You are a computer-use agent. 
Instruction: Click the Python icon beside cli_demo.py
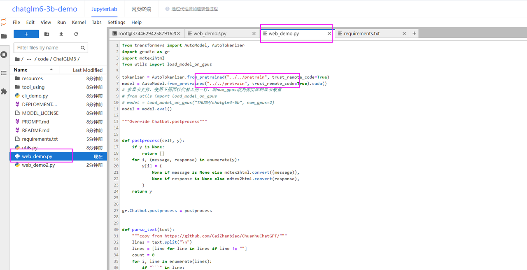tap(17, 95)
